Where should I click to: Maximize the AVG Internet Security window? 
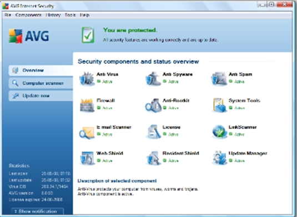coord(271,4)
